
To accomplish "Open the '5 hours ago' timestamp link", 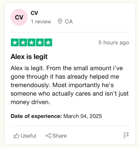I will (x=114, y=43).
